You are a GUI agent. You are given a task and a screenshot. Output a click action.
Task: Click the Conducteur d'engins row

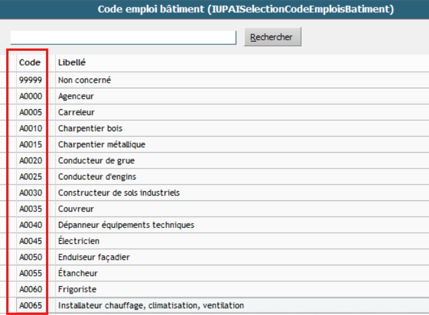tap(97, 176)
